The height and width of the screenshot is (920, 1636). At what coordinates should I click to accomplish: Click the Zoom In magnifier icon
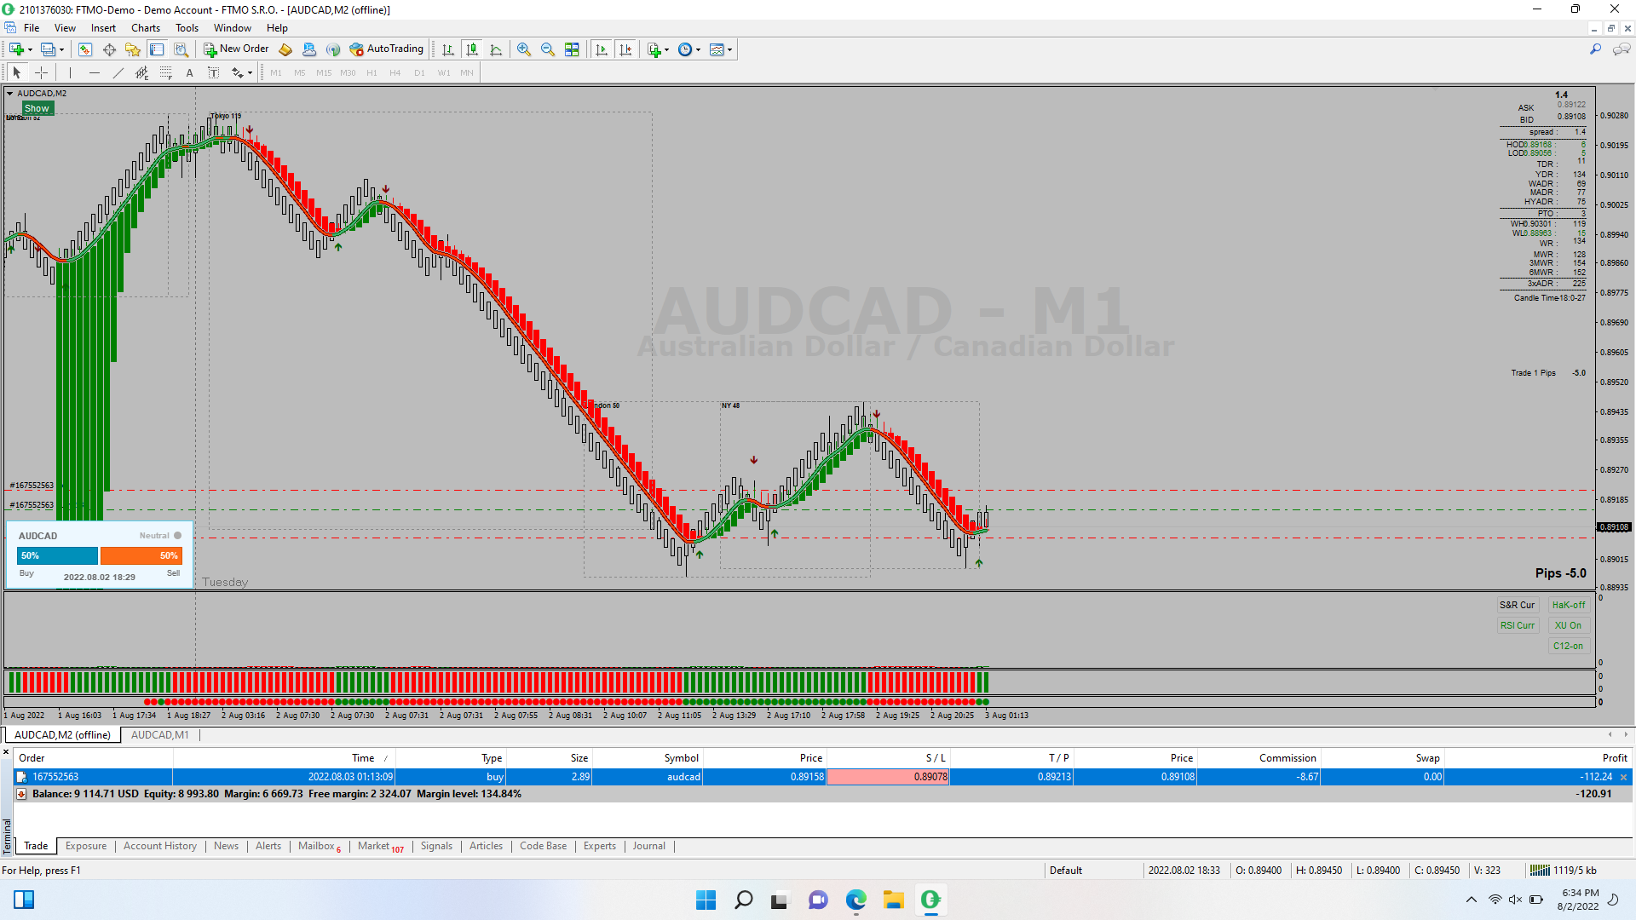524,49
